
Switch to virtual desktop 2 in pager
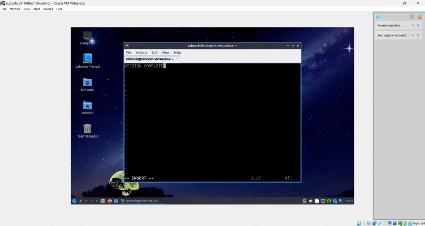tap(86, 201)
